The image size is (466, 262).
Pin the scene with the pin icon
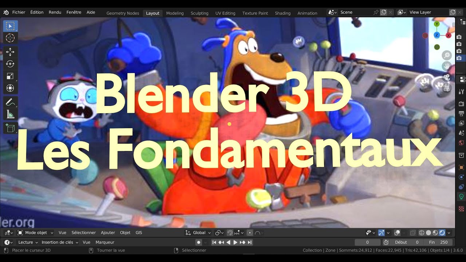376,12
